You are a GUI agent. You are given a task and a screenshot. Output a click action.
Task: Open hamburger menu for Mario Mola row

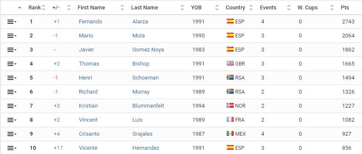[x=12, y=36]
